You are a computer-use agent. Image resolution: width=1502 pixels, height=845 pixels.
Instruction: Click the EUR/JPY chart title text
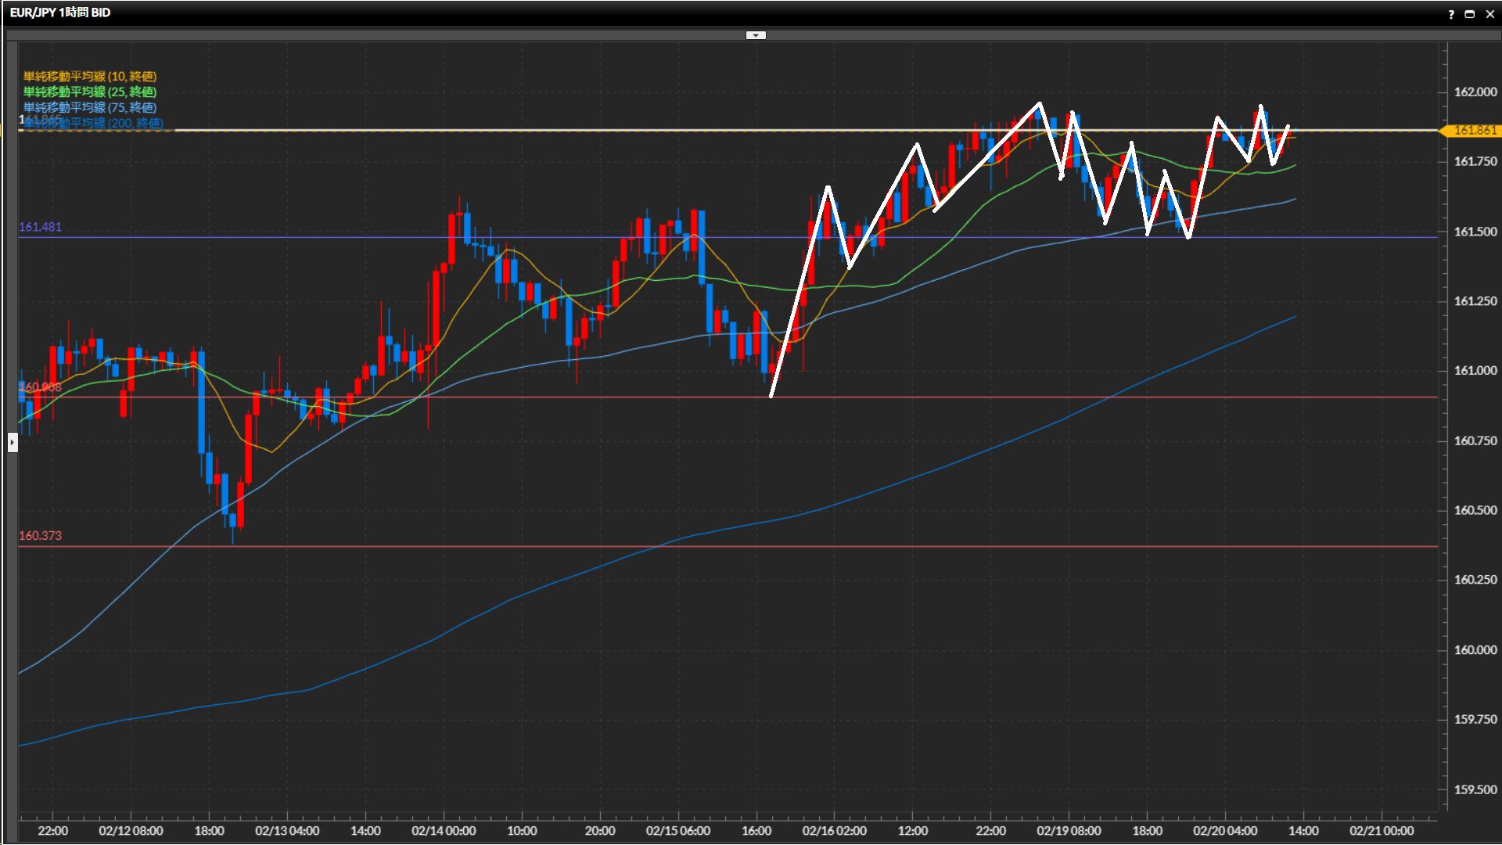click(60, 13)
